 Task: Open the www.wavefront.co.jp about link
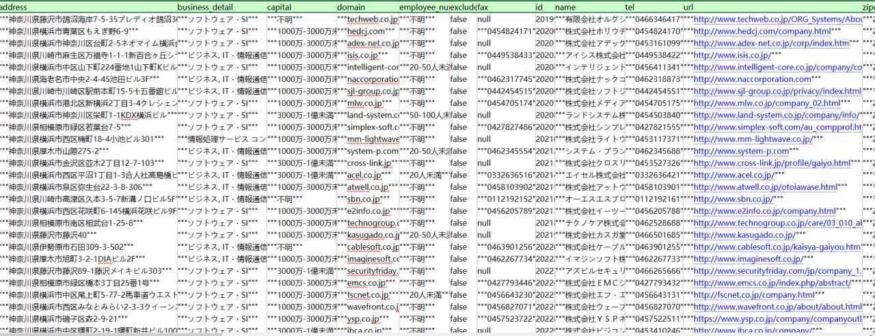(x=777, y=307)
